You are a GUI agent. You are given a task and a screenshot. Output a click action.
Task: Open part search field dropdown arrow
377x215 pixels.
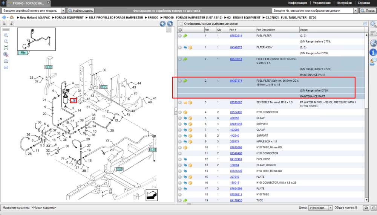(x=356, y=11)
